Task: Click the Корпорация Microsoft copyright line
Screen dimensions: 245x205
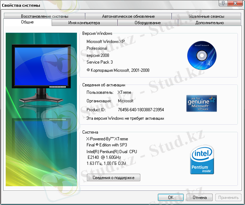Action: click(x=118, y=70)
